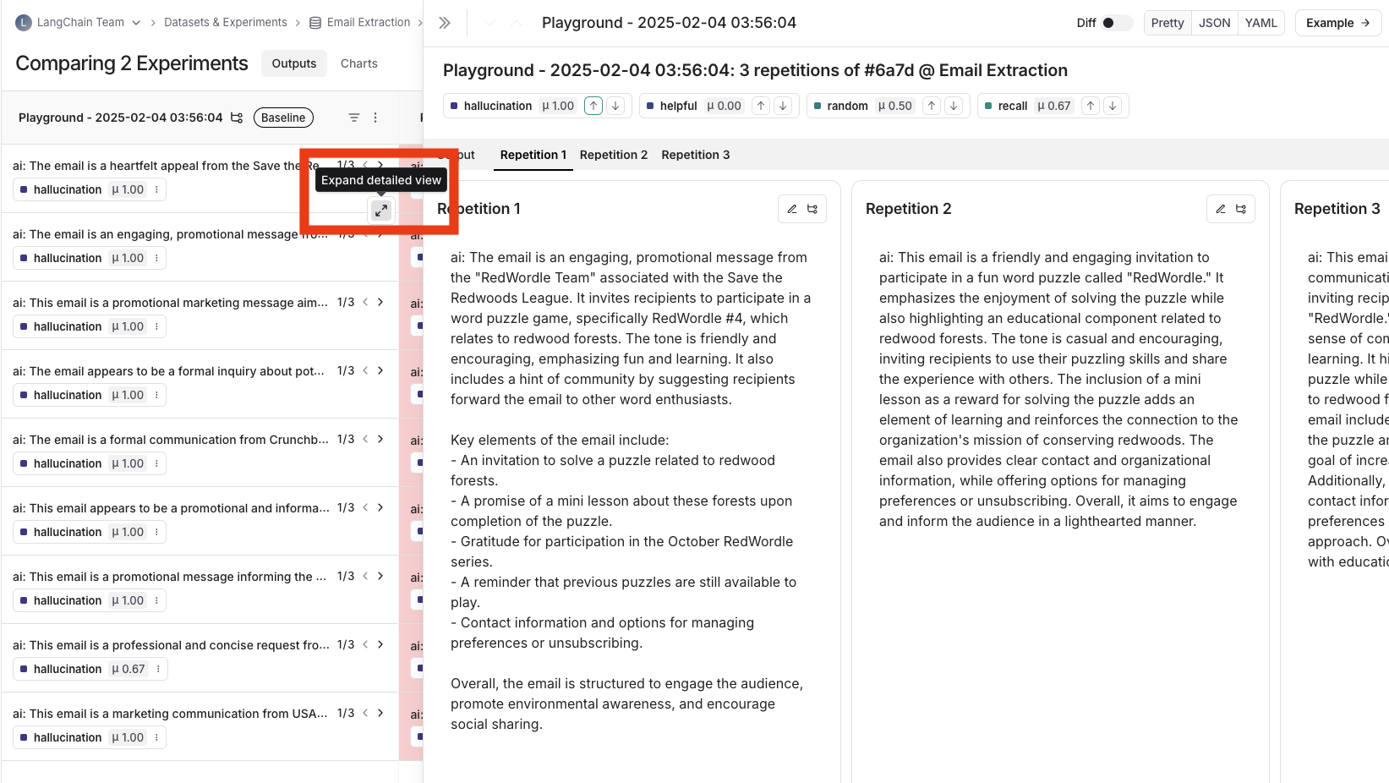This screenshot has height=783, width=1389.
Task: Expand the LangChain Team dropdown
Action: 136,22
